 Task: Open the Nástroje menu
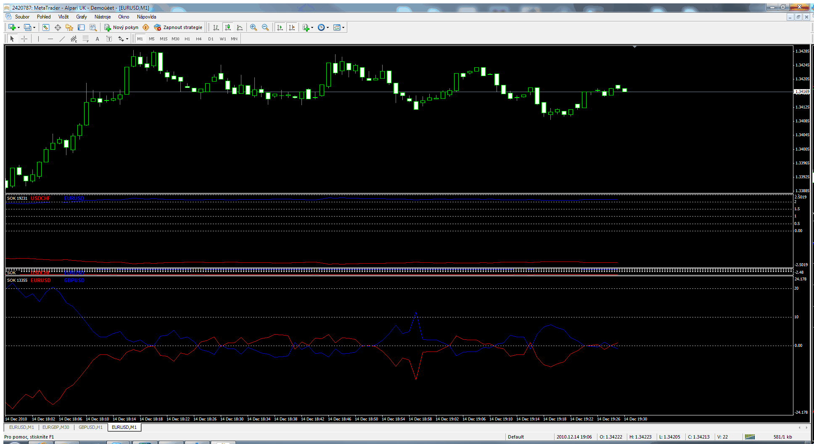(103, 17)
